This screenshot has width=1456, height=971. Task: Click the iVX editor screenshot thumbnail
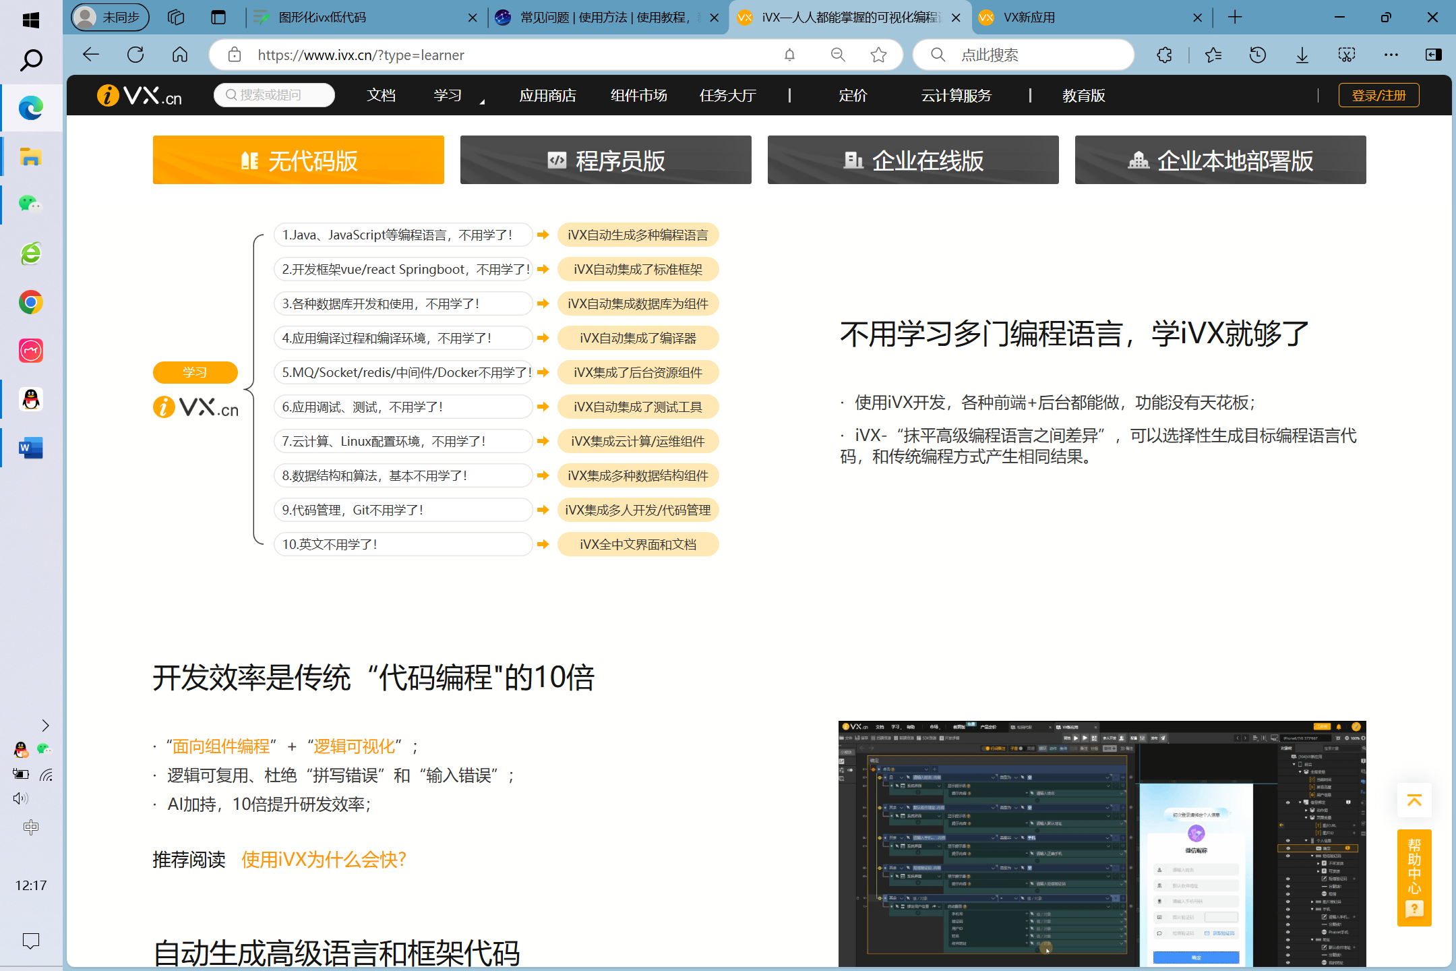pyautogui.click(x=1102, y=844)
